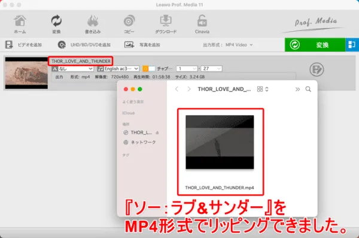The image size is (359, 238).
Task: Open the end chapter 27 dropdown
Action: pos(211,68)
